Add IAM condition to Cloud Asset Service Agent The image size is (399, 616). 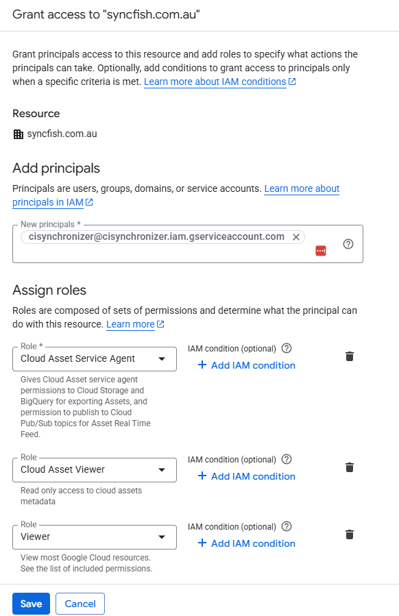(x=247, y=365)
